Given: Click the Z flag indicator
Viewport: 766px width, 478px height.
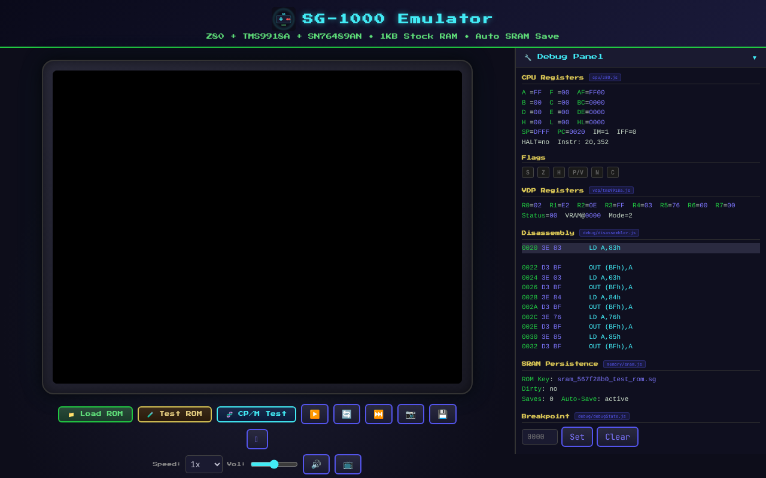Looking at the screenshot, I should coord(543,173).
